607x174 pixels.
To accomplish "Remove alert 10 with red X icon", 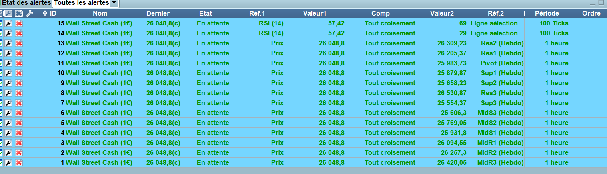I will [18, 73].
